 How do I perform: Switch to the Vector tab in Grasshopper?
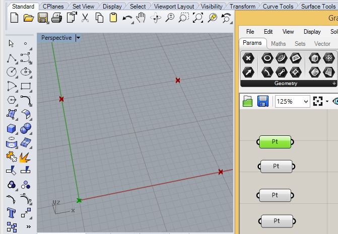(x=322, y=44)
